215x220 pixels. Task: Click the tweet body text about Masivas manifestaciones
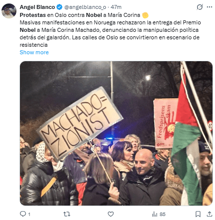tap(110, 34)
